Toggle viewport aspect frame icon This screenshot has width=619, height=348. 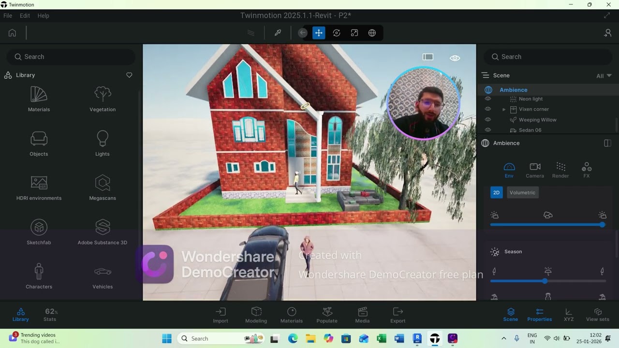(428, 57)
